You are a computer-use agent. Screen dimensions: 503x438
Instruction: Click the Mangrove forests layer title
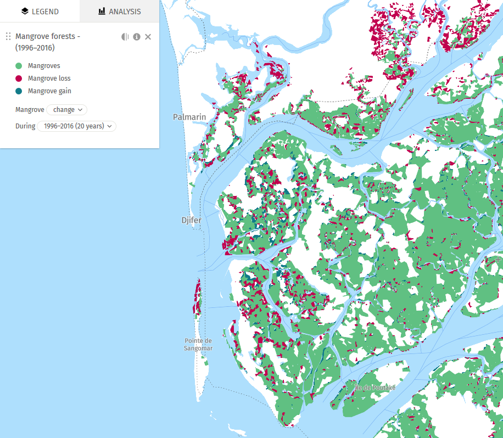[48, 42]
